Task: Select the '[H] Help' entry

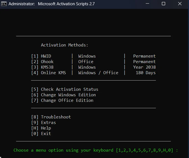Action: click(x=41, y=128)
